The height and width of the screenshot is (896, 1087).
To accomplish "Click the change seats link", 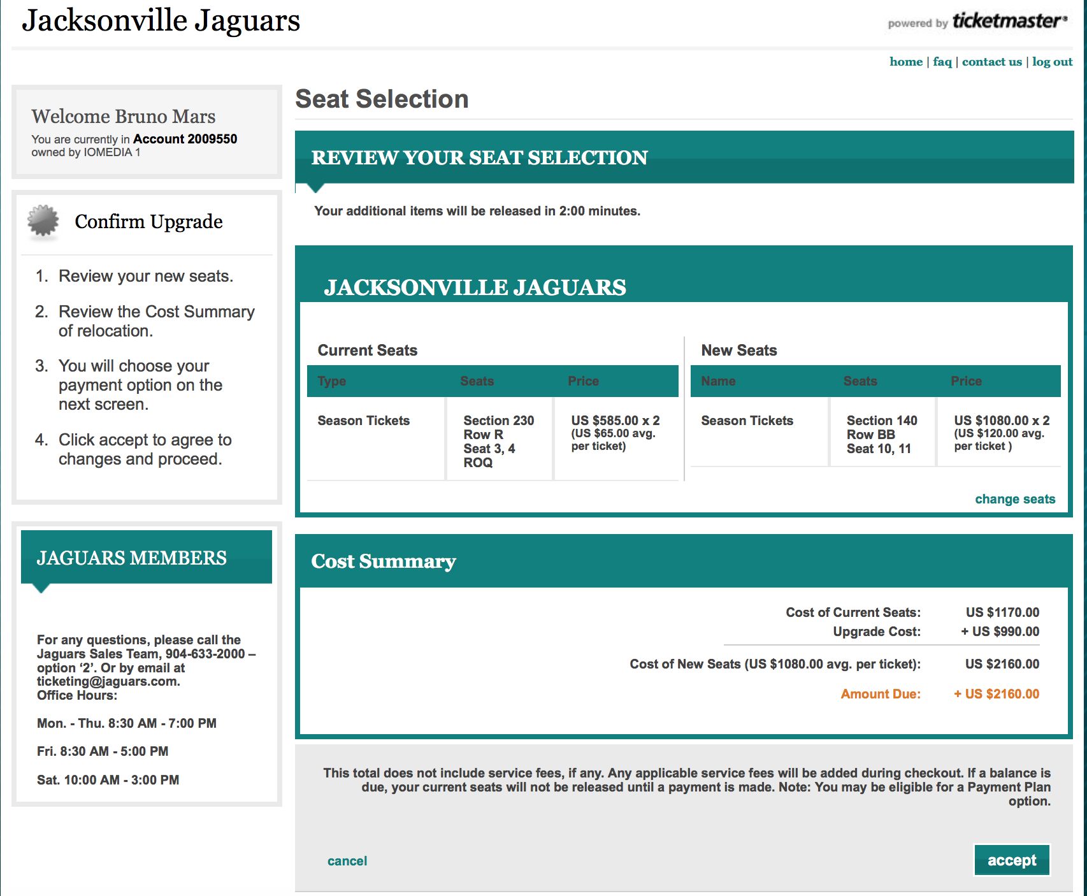I will 1015,499.
